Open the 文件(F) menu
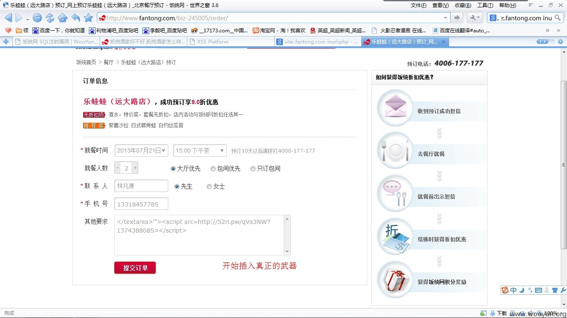This screenshot has width=567, height=318. 418,5
